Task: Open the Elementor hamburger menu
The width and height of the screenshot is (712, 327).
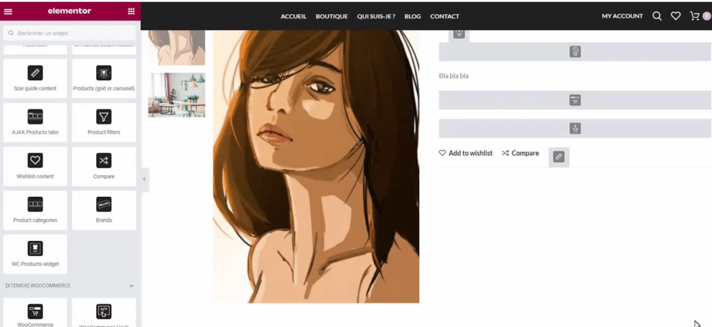Action: [x=8, y=11]
